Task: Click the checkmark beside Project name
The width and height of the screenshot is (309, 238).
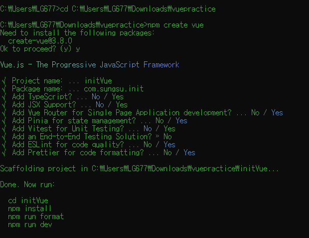Action: point(4,81)
